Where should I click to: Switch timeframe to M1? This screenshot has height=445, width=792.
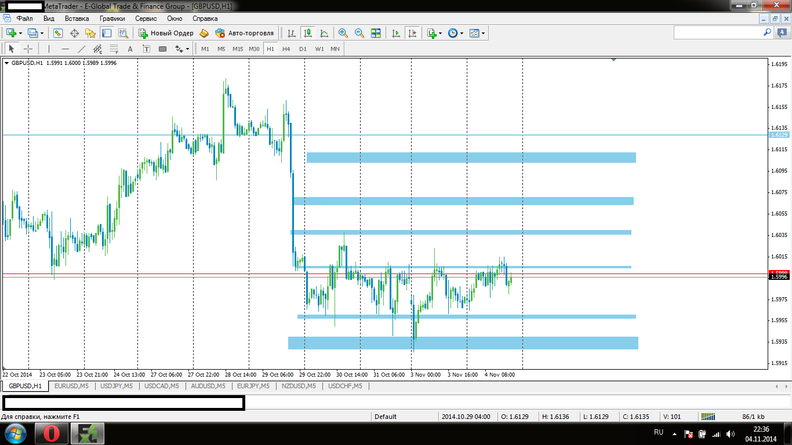(x=205, y=49)
